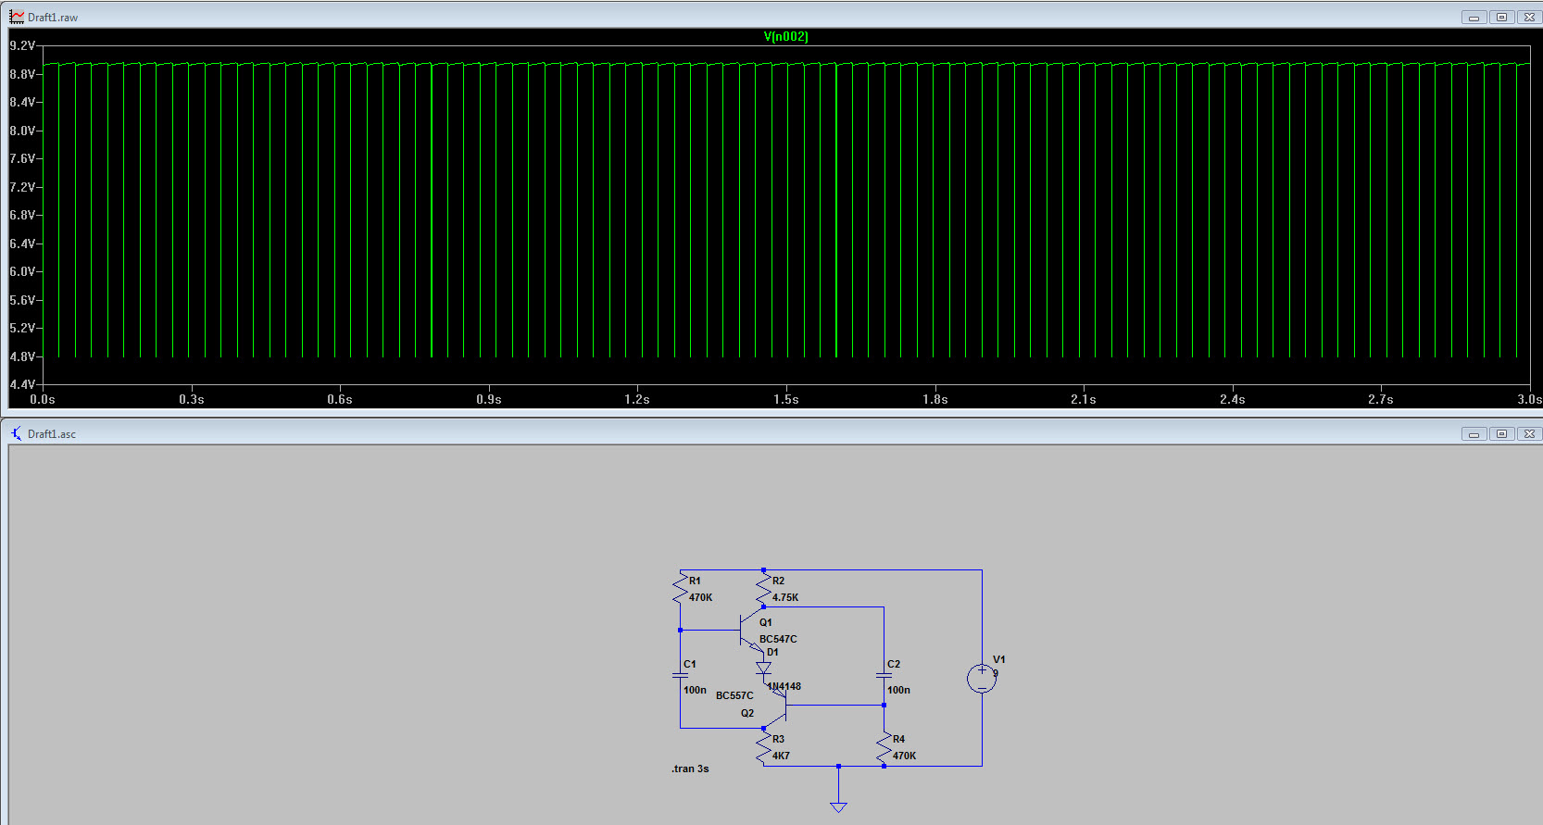Click the R4 reference label
This screenshot has width=1543, height=825.
coord(898,739)
